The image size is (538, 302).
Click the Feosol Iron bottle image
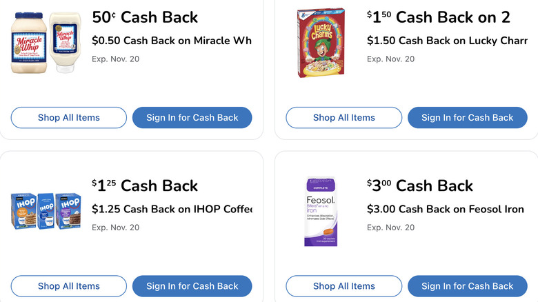320,212
